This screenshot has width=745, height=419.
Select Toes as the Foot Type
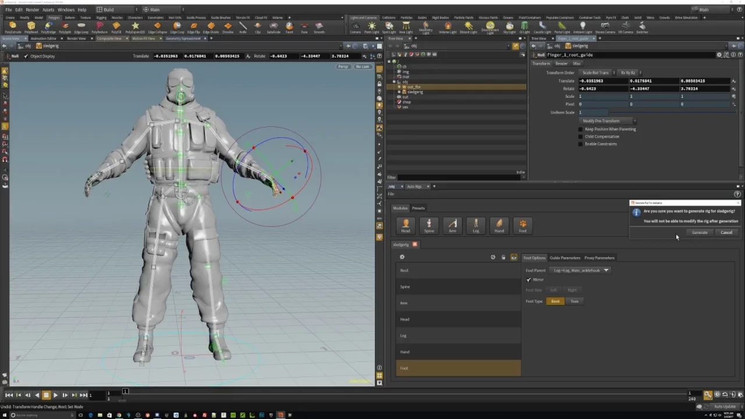pyautogui.click(x=574, y=301)
